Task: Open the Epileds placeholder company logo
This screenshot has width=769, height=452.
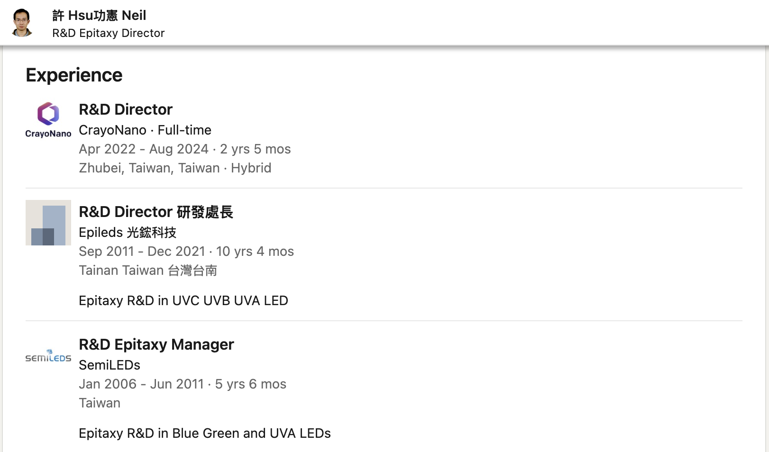Action: click(x=48, y=223)
